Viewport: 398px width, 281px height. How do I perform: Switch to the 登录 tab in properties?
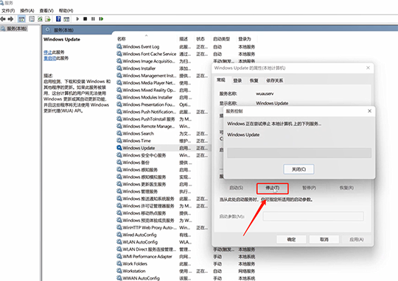[x=237, y=81]
